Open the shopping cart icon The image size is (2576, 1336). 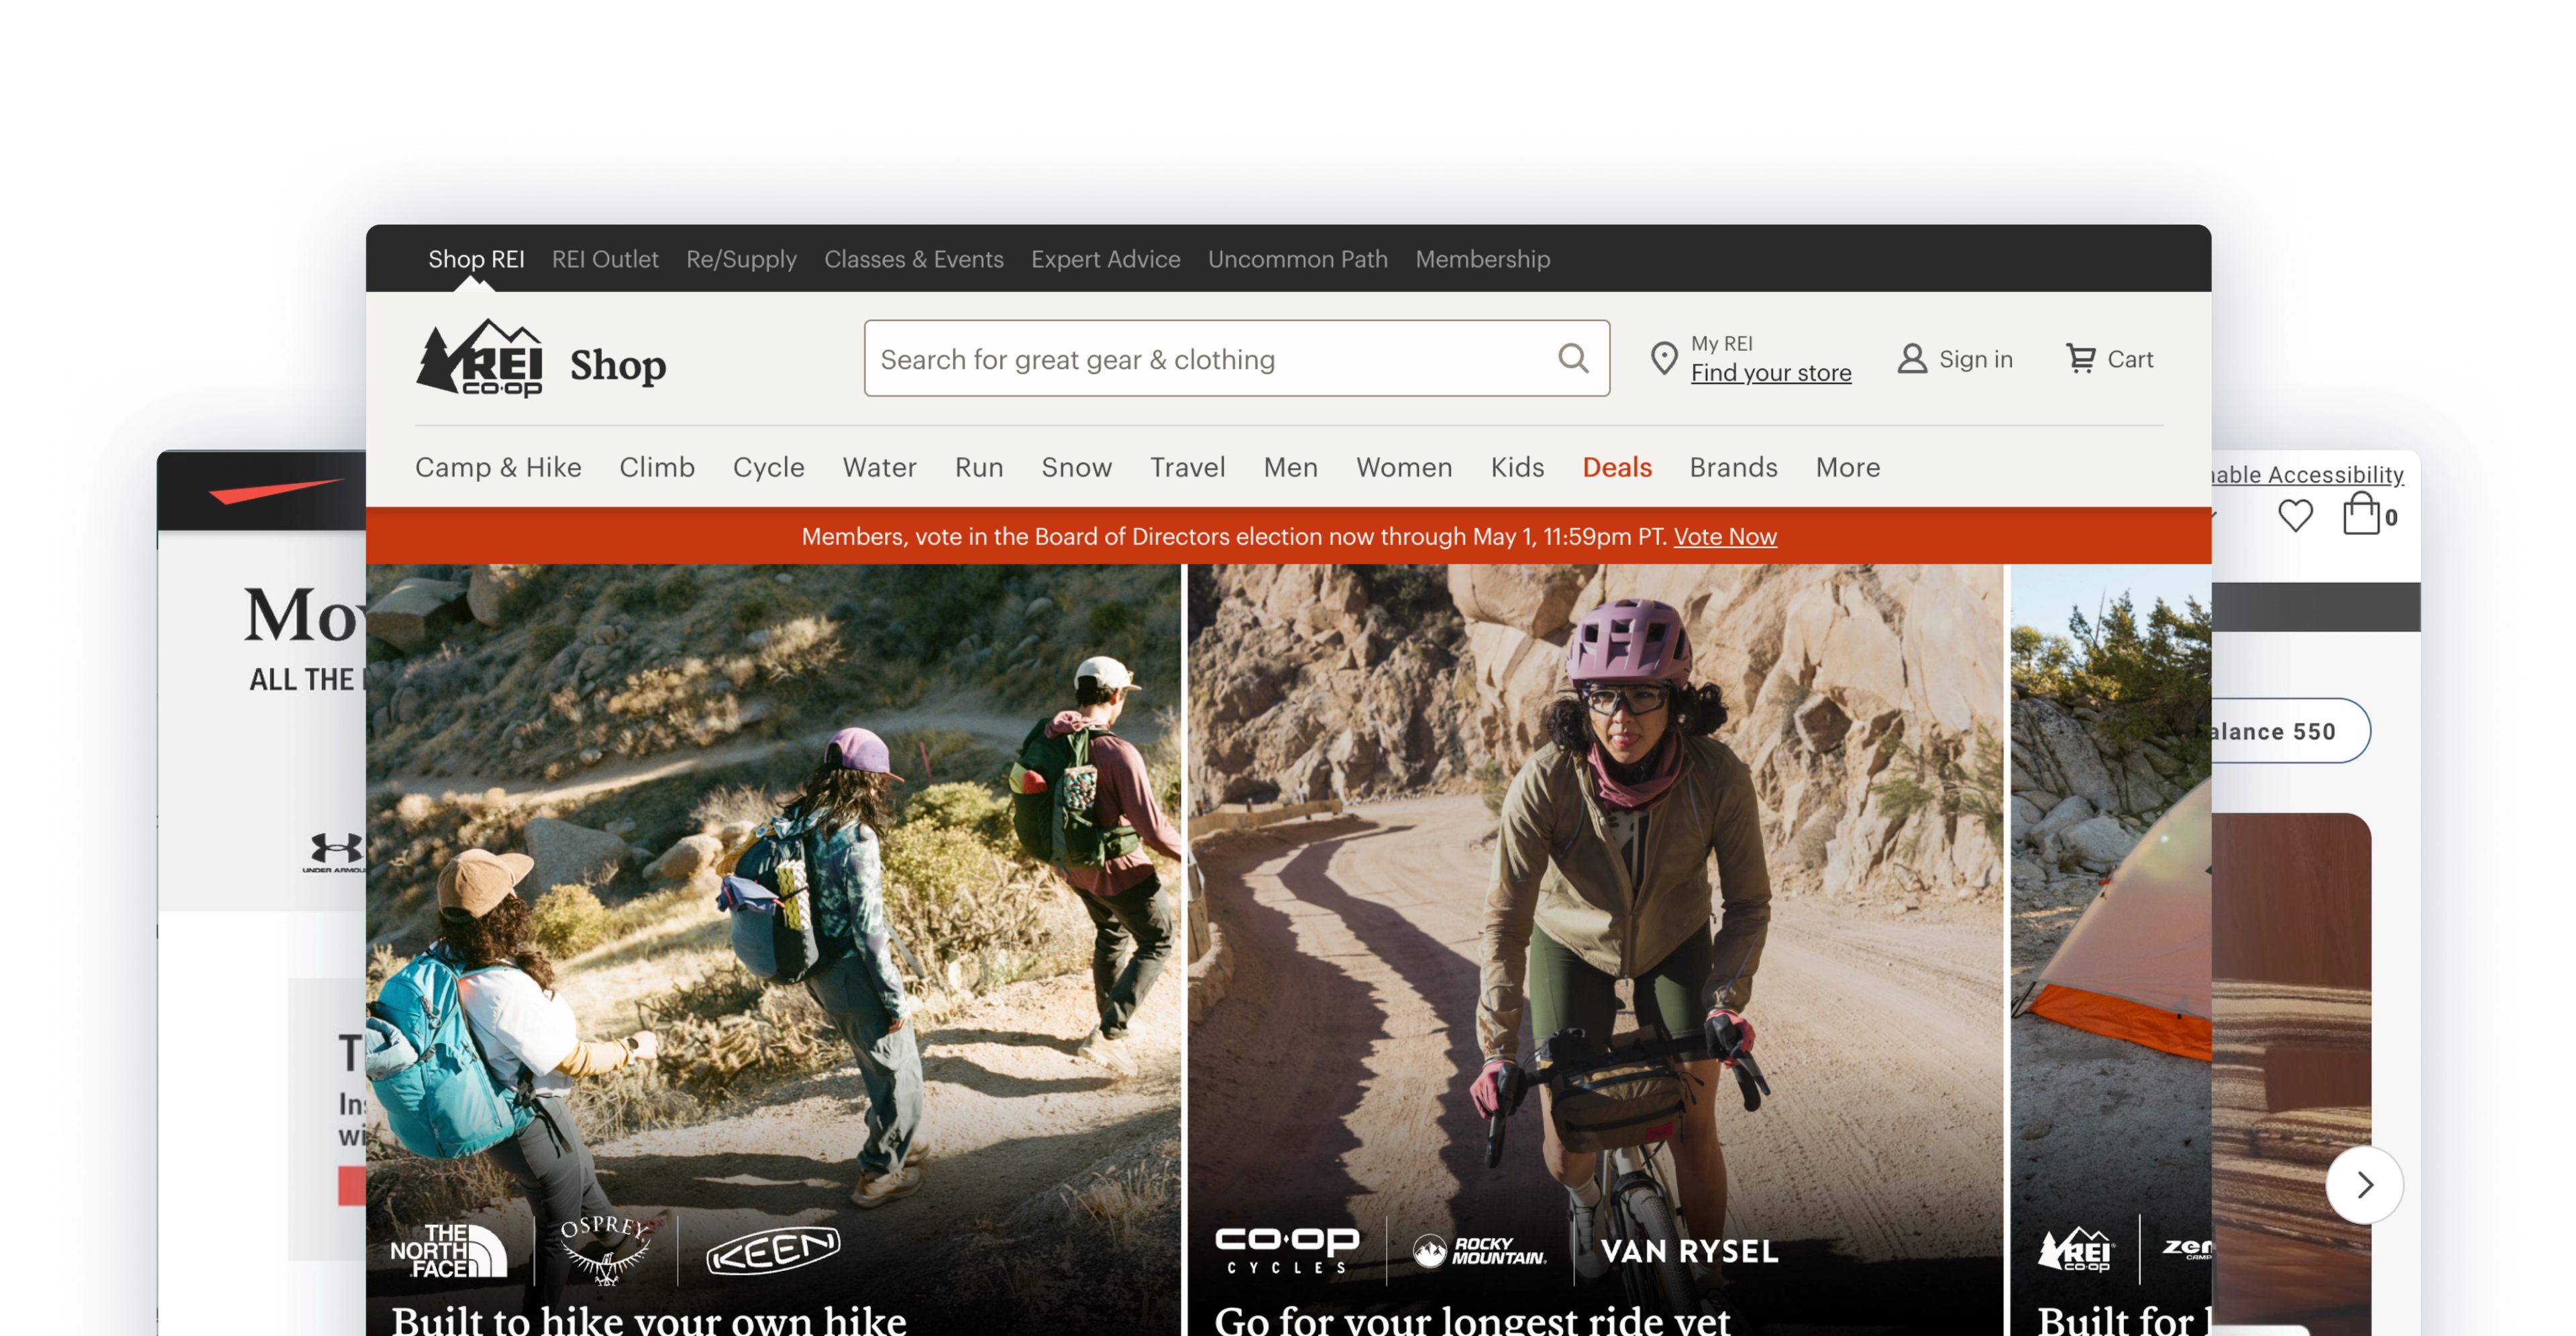[2080, 358]
